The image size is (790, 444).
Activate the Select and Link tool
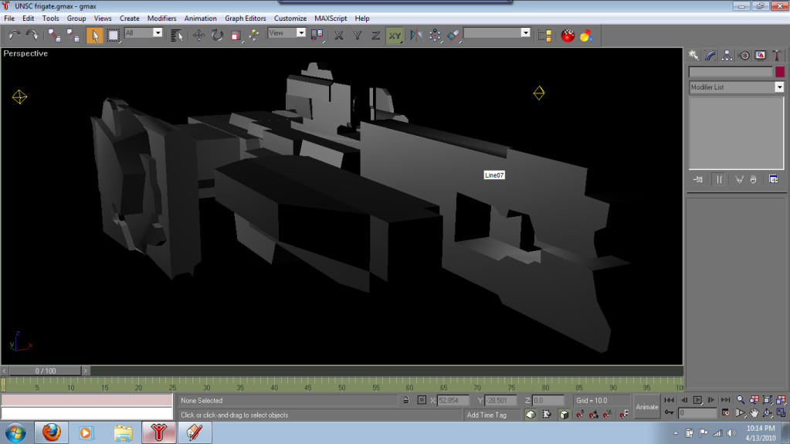pyautogui.click(x=54, y=36)
